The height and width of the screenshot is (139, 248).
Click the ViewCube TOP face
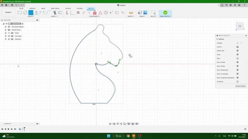click(240, 26)
